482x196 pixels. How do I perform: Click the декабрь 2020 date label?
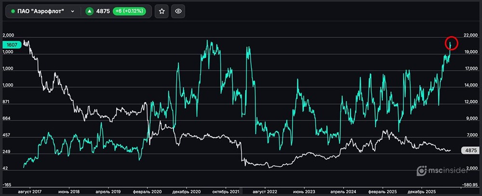187,192
